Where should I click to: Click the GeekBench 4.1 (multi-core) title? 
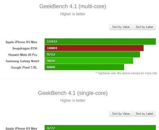click(x=73, y=6)
